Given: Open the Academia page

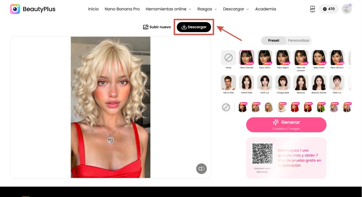Looking at the screenshot, I should (265, 9).
